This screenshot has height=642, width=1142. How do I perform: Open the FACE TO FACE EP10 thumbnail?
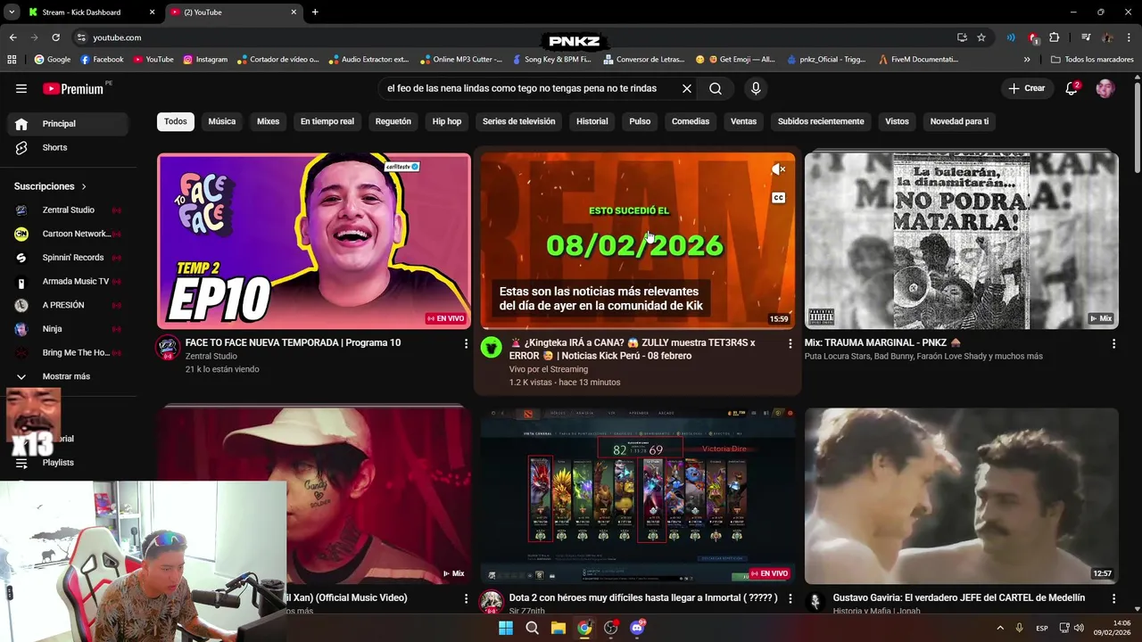(x=314, y=241)
